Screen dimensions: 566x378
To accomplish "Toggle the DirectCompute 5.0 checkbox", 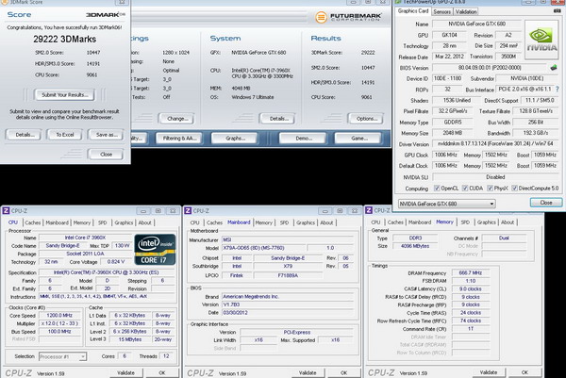I will (x=514, y=188).
